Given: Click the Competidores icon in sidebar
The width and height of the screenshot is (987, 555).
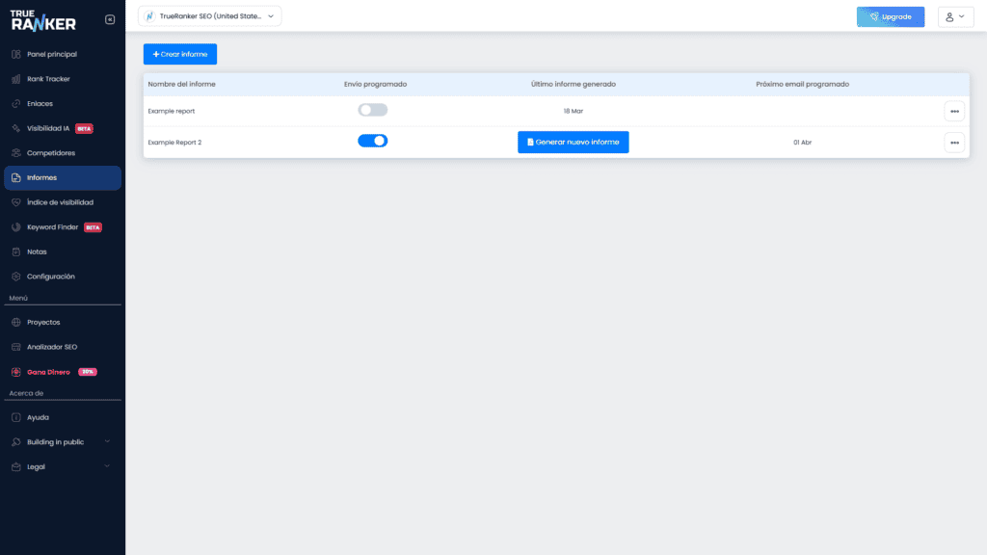Looking at the screenshot, I should coord(16,153).
